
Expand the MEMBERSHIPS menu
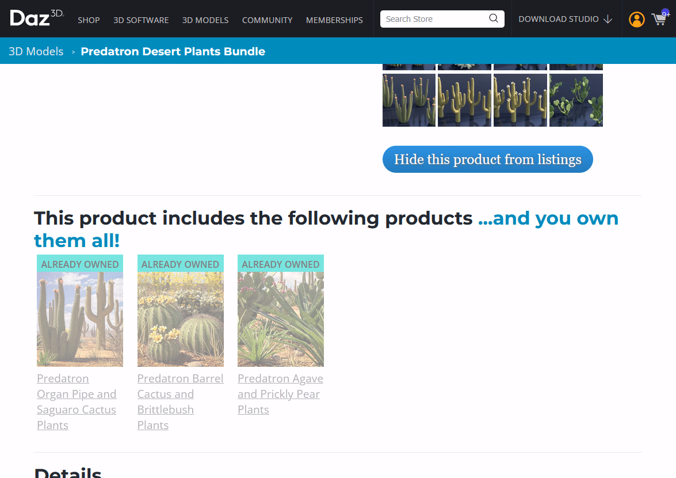(x=334, y=20)
